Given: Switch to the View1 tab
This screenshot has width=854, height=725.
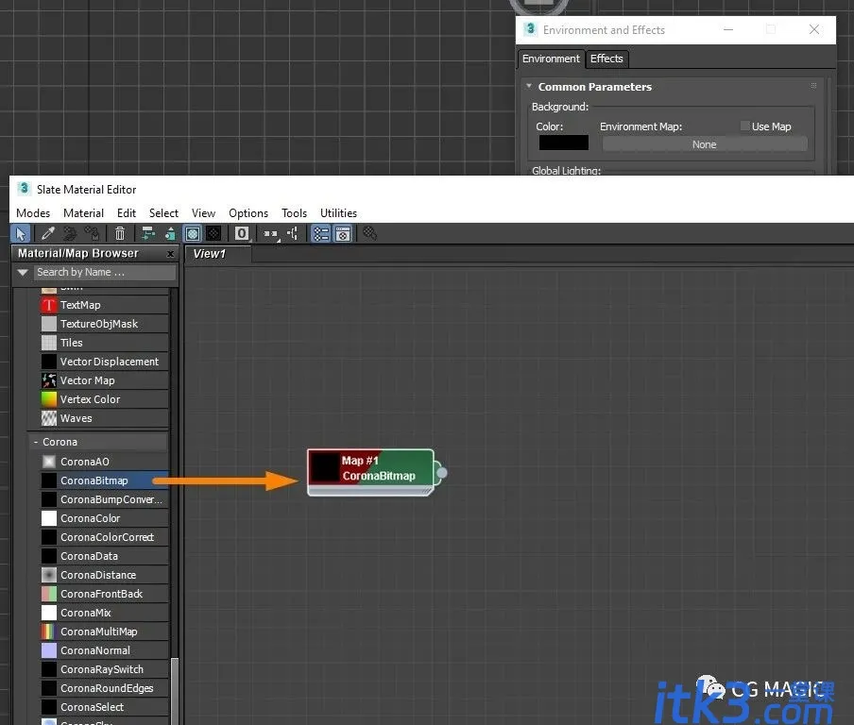Looking at the screenshot, I should coord(216,254).
